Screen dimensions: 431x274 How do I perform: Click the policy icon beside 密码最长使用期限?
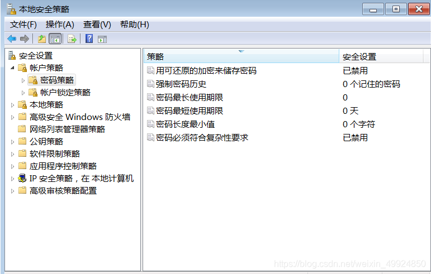[x=150, y=97]
